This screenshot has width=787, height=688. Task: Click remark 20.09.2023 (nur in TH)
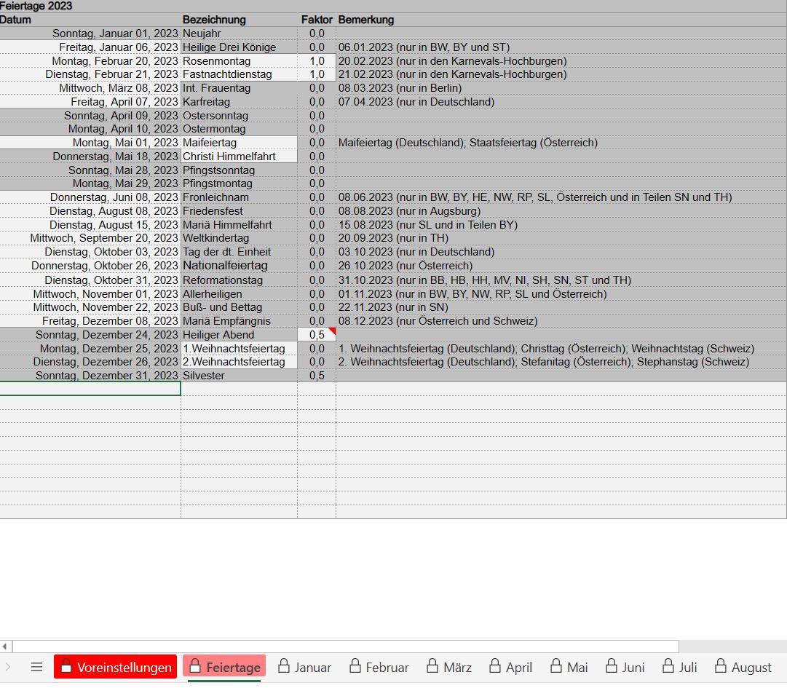pyautogui.click(x=561, y=238)
